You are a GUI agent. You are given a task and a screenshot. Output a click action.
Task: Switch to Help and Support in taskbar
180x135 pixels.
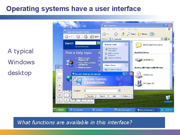click(x=124, y=110)
